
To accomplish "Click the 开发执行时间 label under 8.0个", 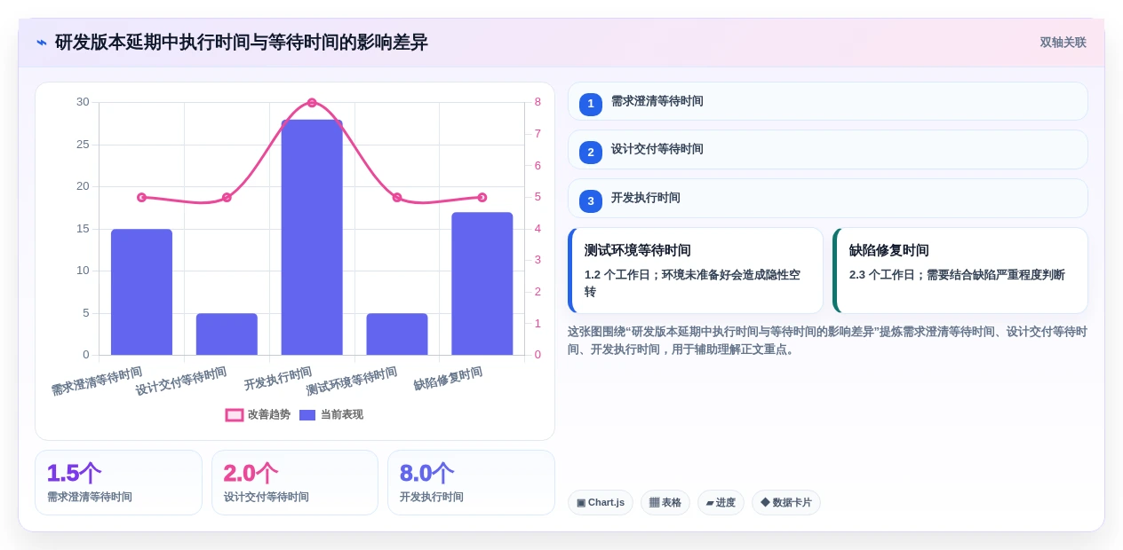I will 432,498.
